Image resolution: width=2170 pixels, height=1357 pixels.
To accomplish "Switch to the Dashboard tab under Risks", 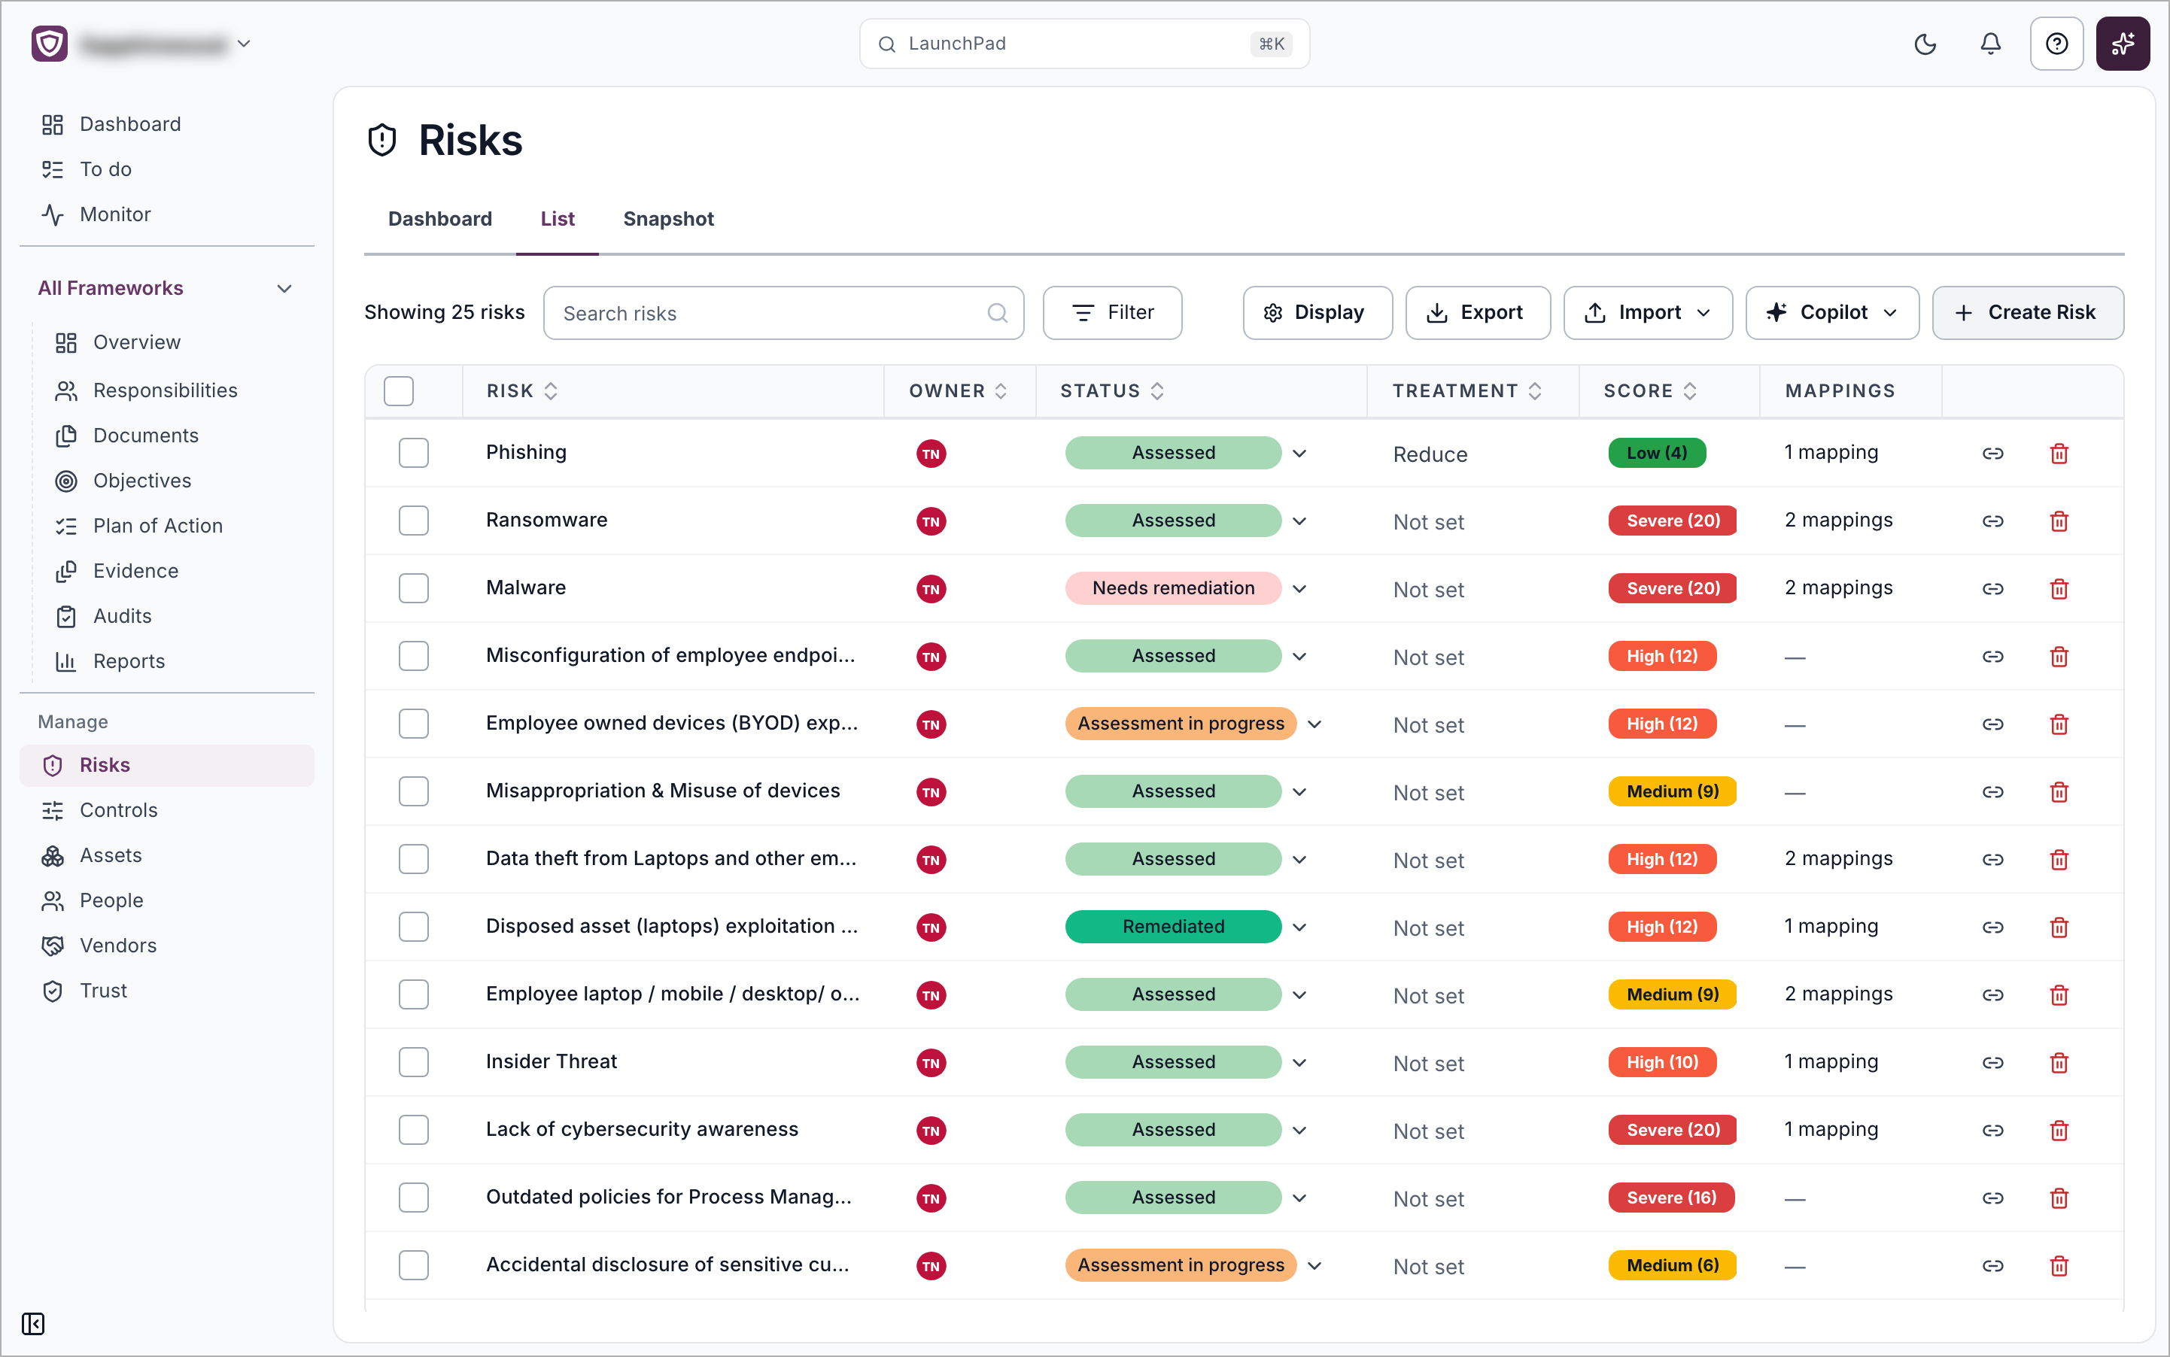I will [440, 219].
